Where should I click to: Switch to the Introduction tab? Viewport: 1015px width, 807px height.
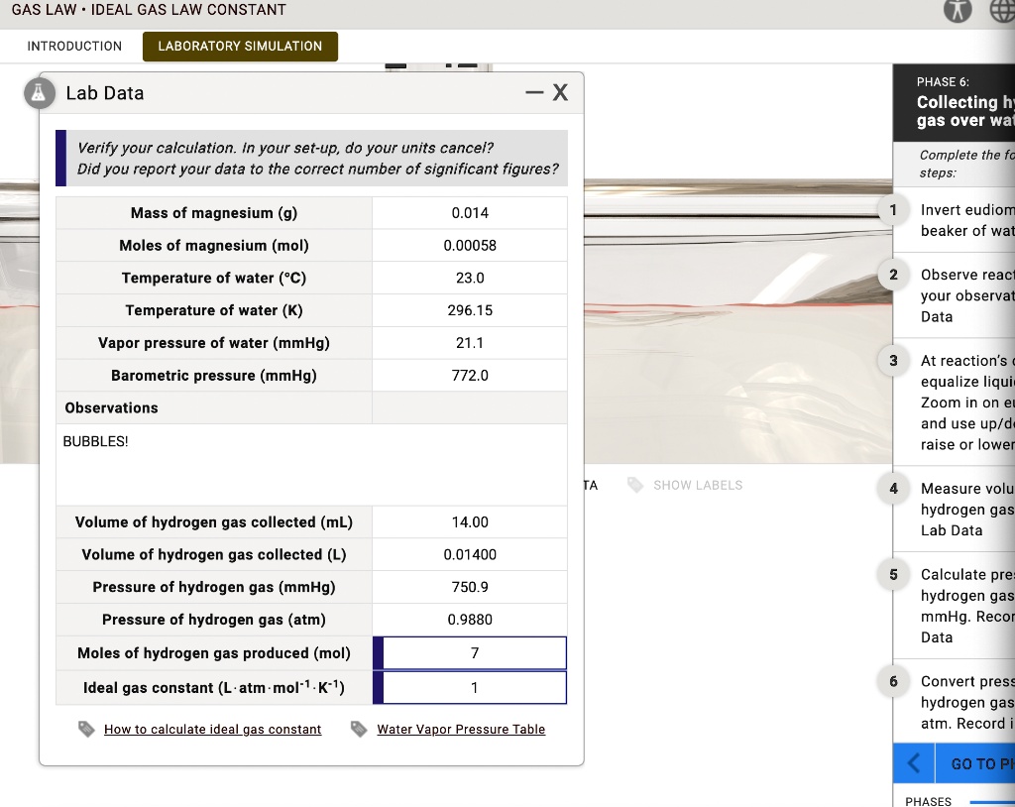pos(74,47)
